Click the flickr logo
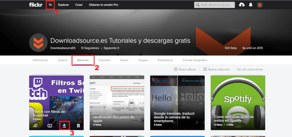 coord(36,5)
